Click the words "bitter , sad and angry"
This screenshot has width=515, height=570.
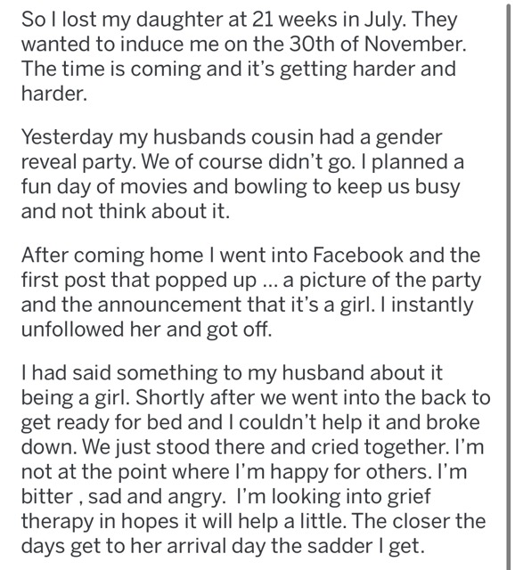[x=121, y=497]
